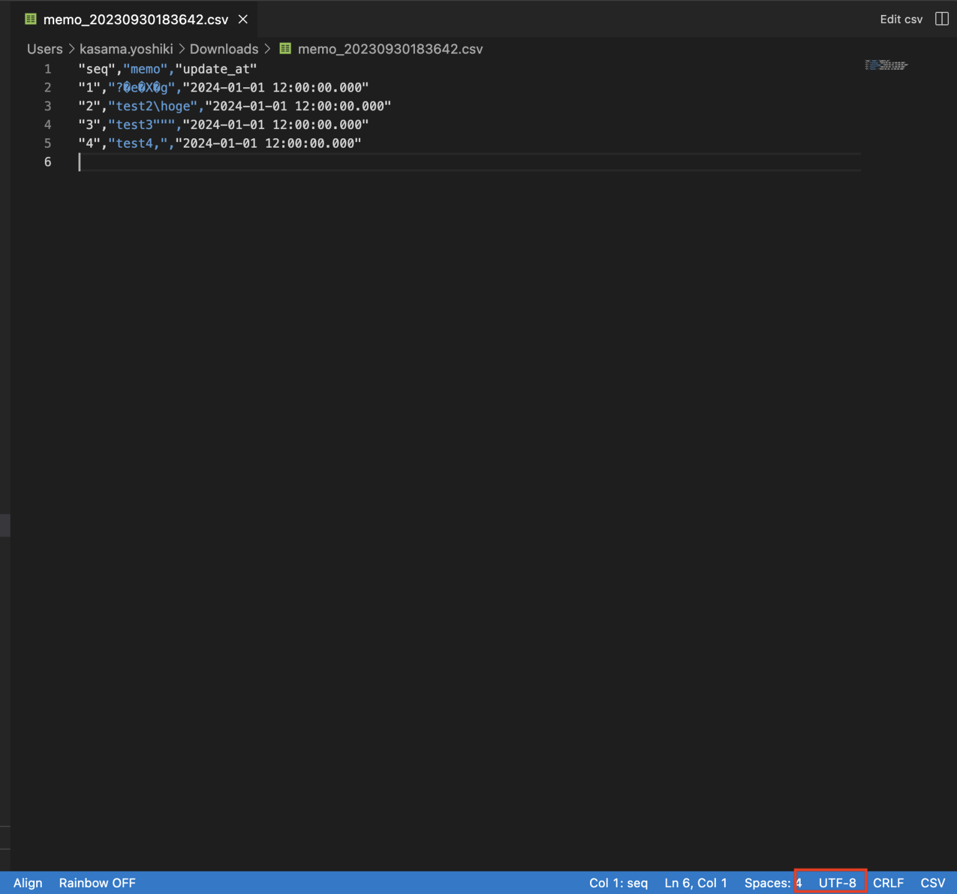
Task: Toggle Rainbow OFF in the status bar
Action: [x=97, y=883]
